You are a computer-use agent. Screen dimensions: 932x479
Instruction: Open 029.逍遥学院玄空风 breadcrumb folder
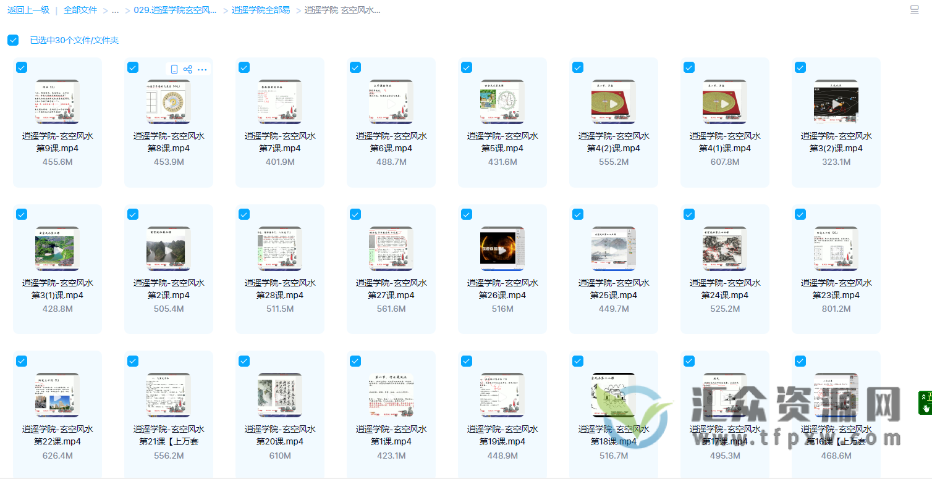(175, 10)
